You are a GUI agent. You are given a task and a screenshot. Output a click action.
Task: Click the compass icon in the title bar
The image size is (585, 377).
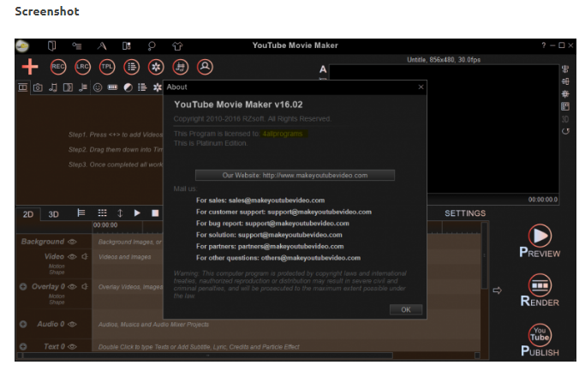102,46
